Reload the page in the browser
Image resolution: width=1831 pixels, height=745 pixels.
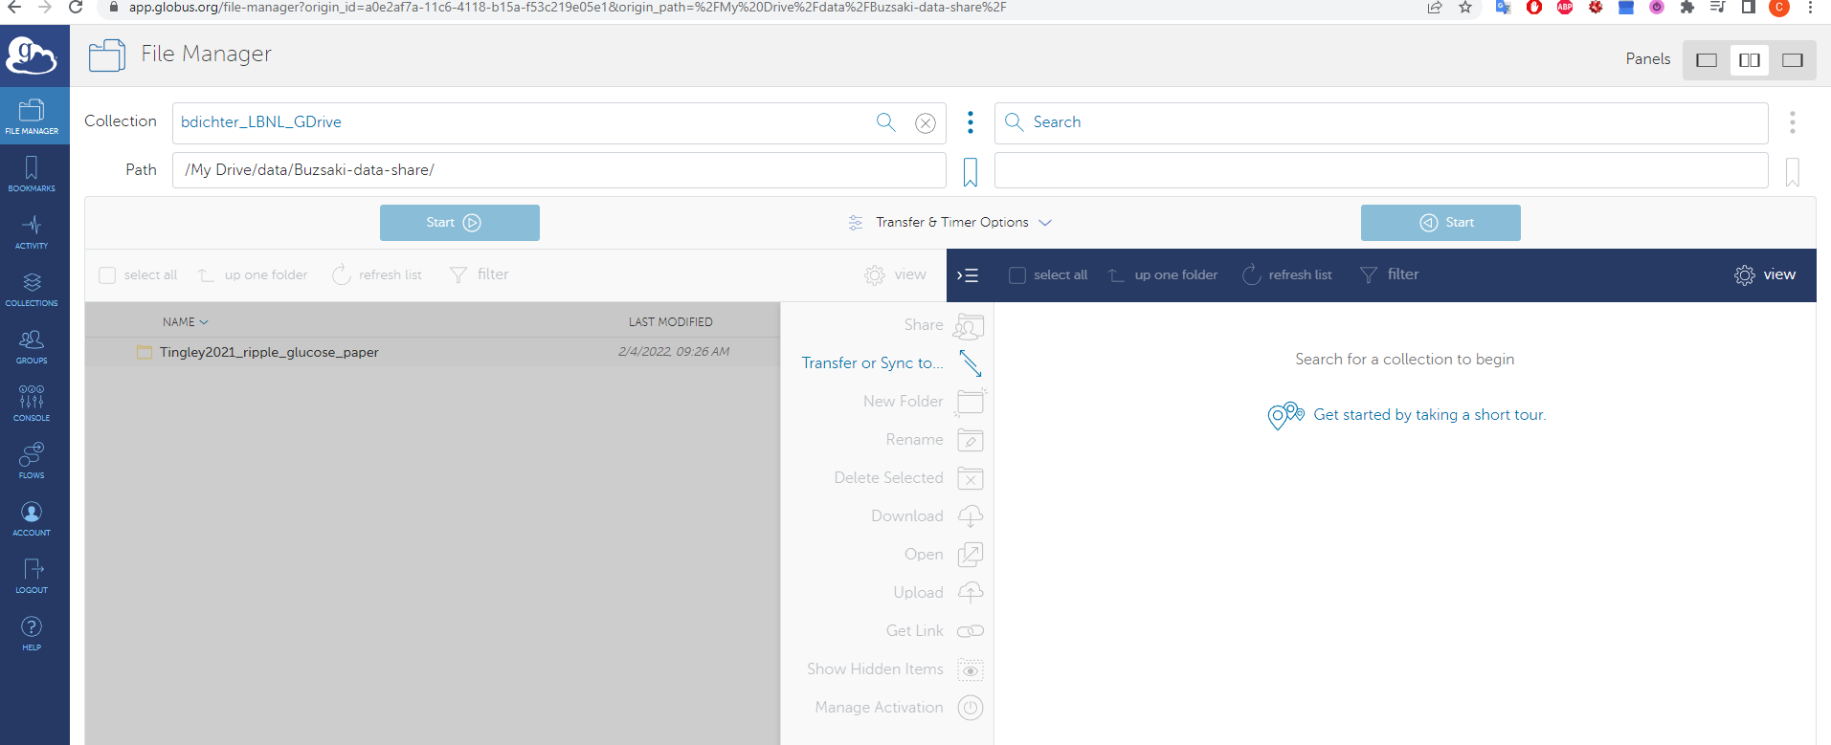pyautogui.click(x=76, y=8)
